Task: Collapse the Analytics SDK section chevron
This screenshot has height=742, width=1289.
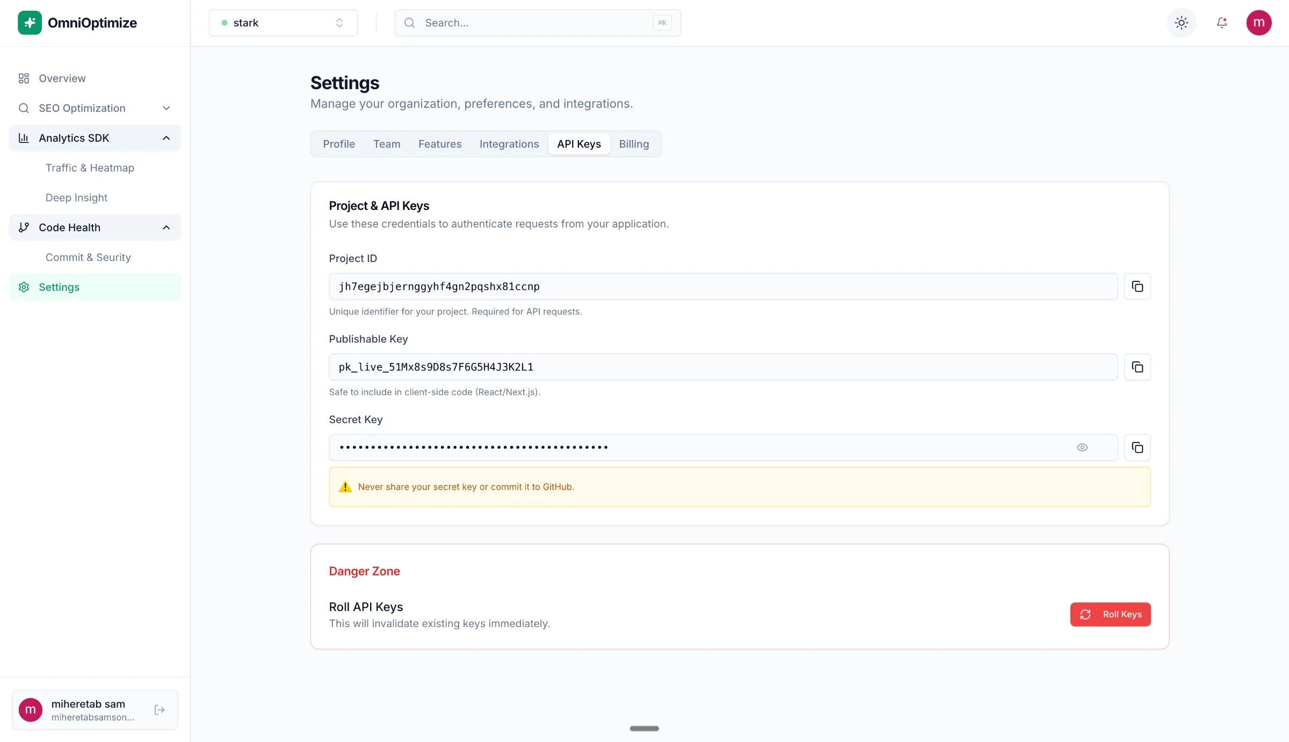Action: [166, 138]
